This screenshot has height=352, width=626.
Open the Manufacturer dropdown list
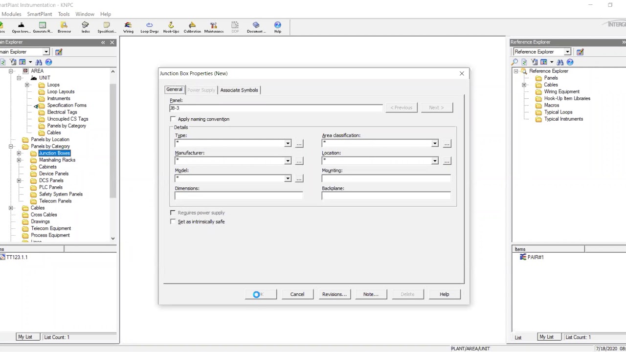288,161
